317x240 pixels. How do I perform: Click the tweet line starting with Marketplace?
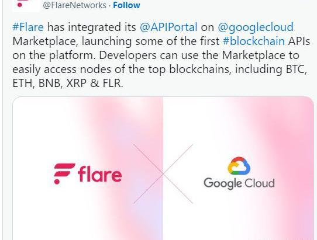click(161, 41)
